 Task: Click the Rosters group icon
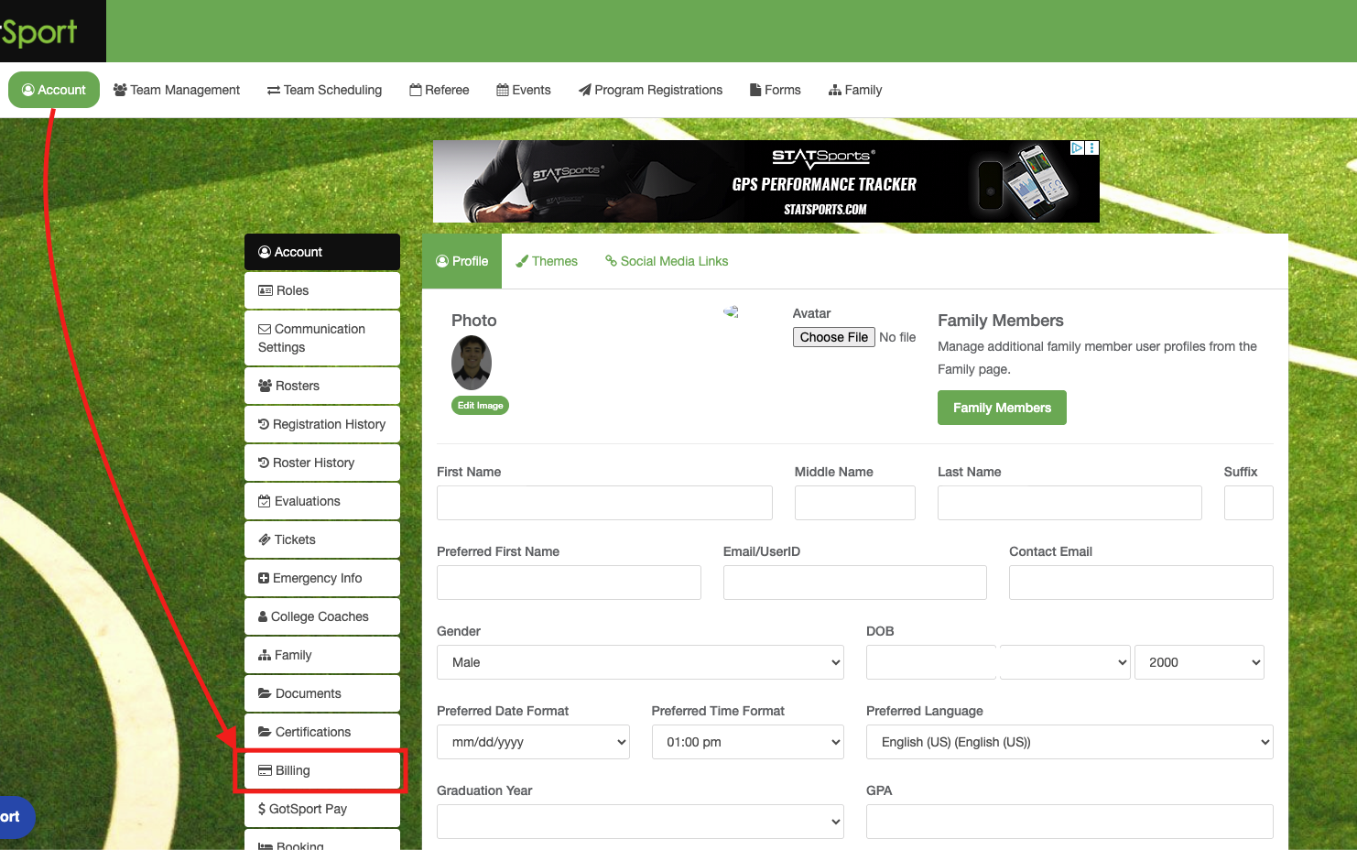(266, 386)
